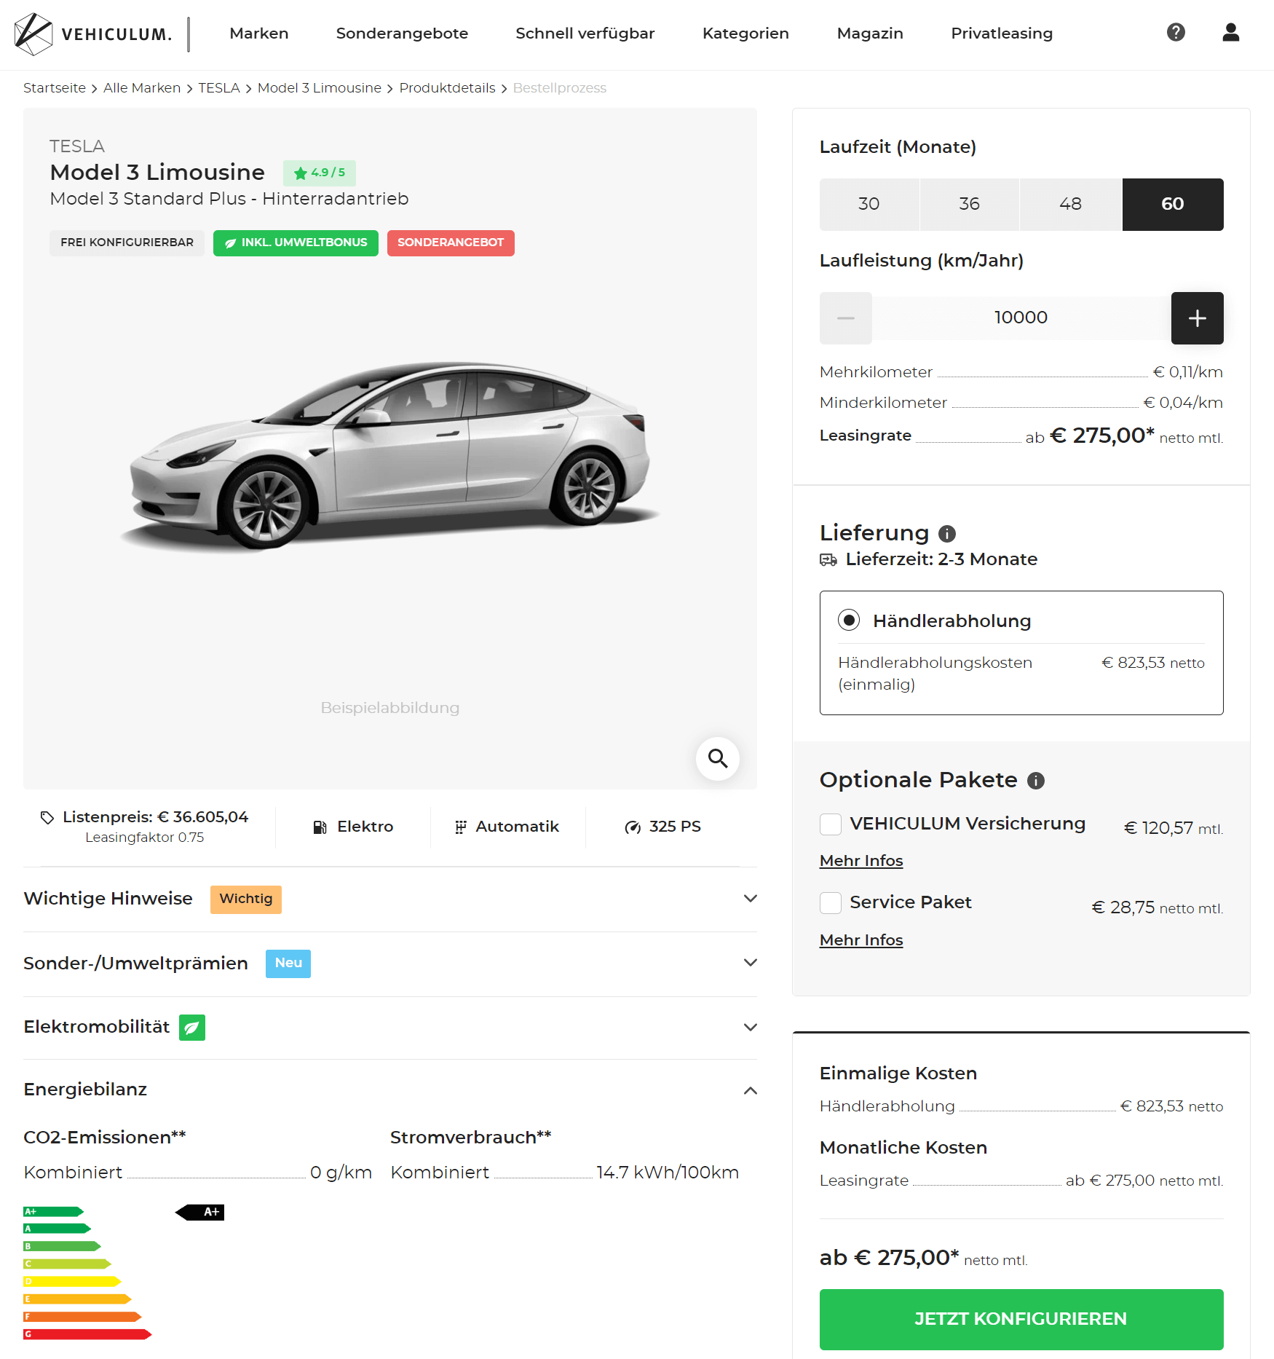
Task: Click the info icon next to Lieferung
Action: [946, 534]
